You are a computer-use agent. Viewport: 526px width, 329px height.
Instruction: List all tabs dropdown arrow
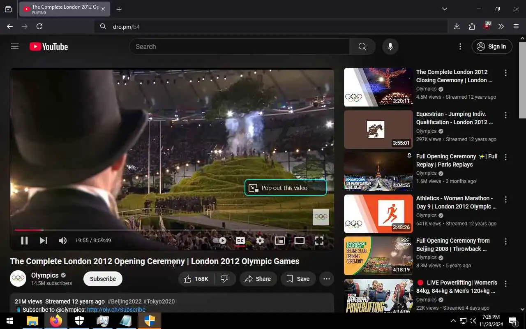click(445, 9)
